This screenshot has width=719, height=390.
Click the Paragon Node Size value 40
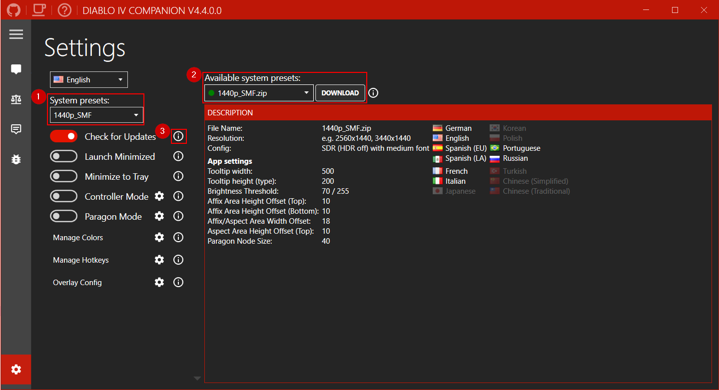pyautogui.click(x=326, y=241)
